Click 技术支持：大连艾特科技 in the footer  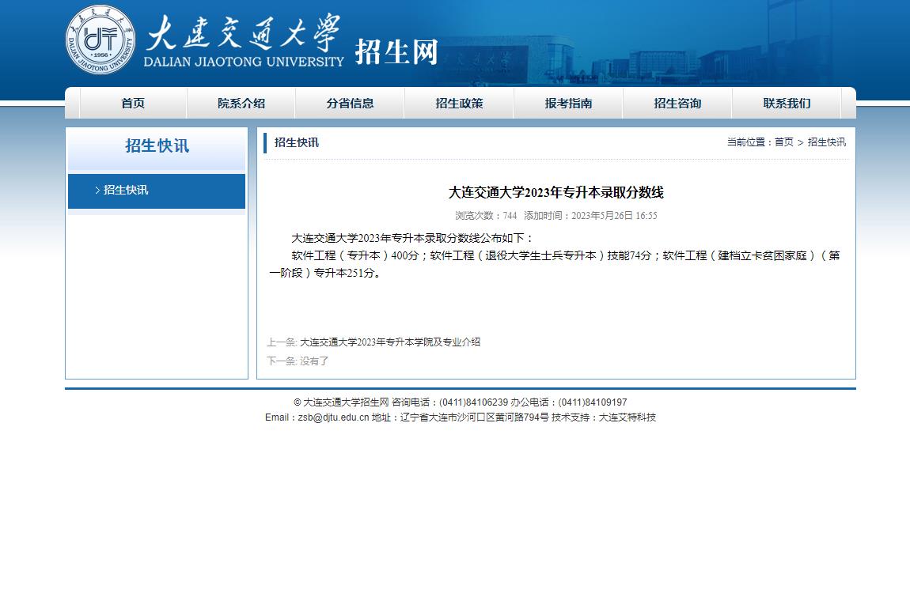pyautogui.click(x=604, y=417)
